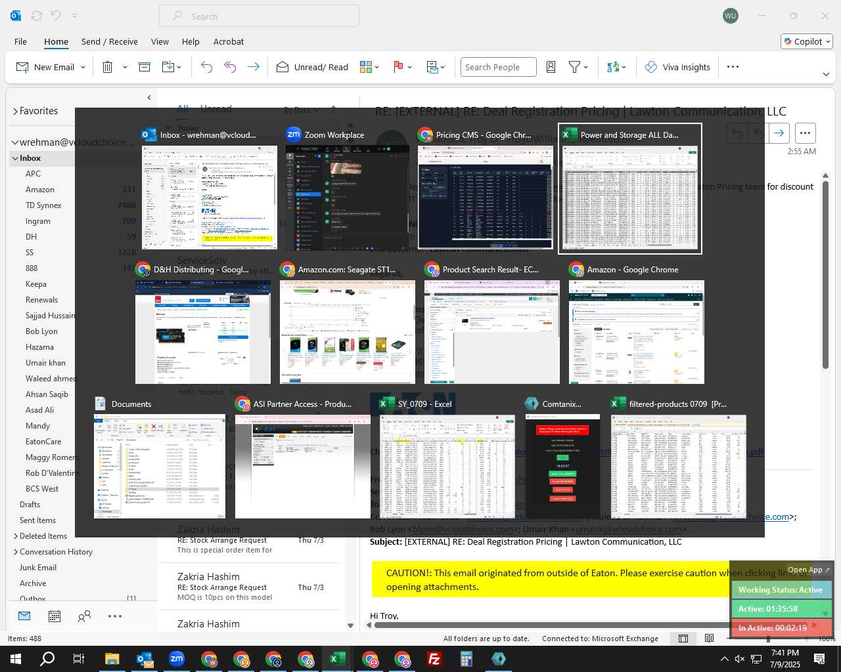Screen dimensions: 841x672
Task: Click the Search People input field
Action: (x=499, y=67)
